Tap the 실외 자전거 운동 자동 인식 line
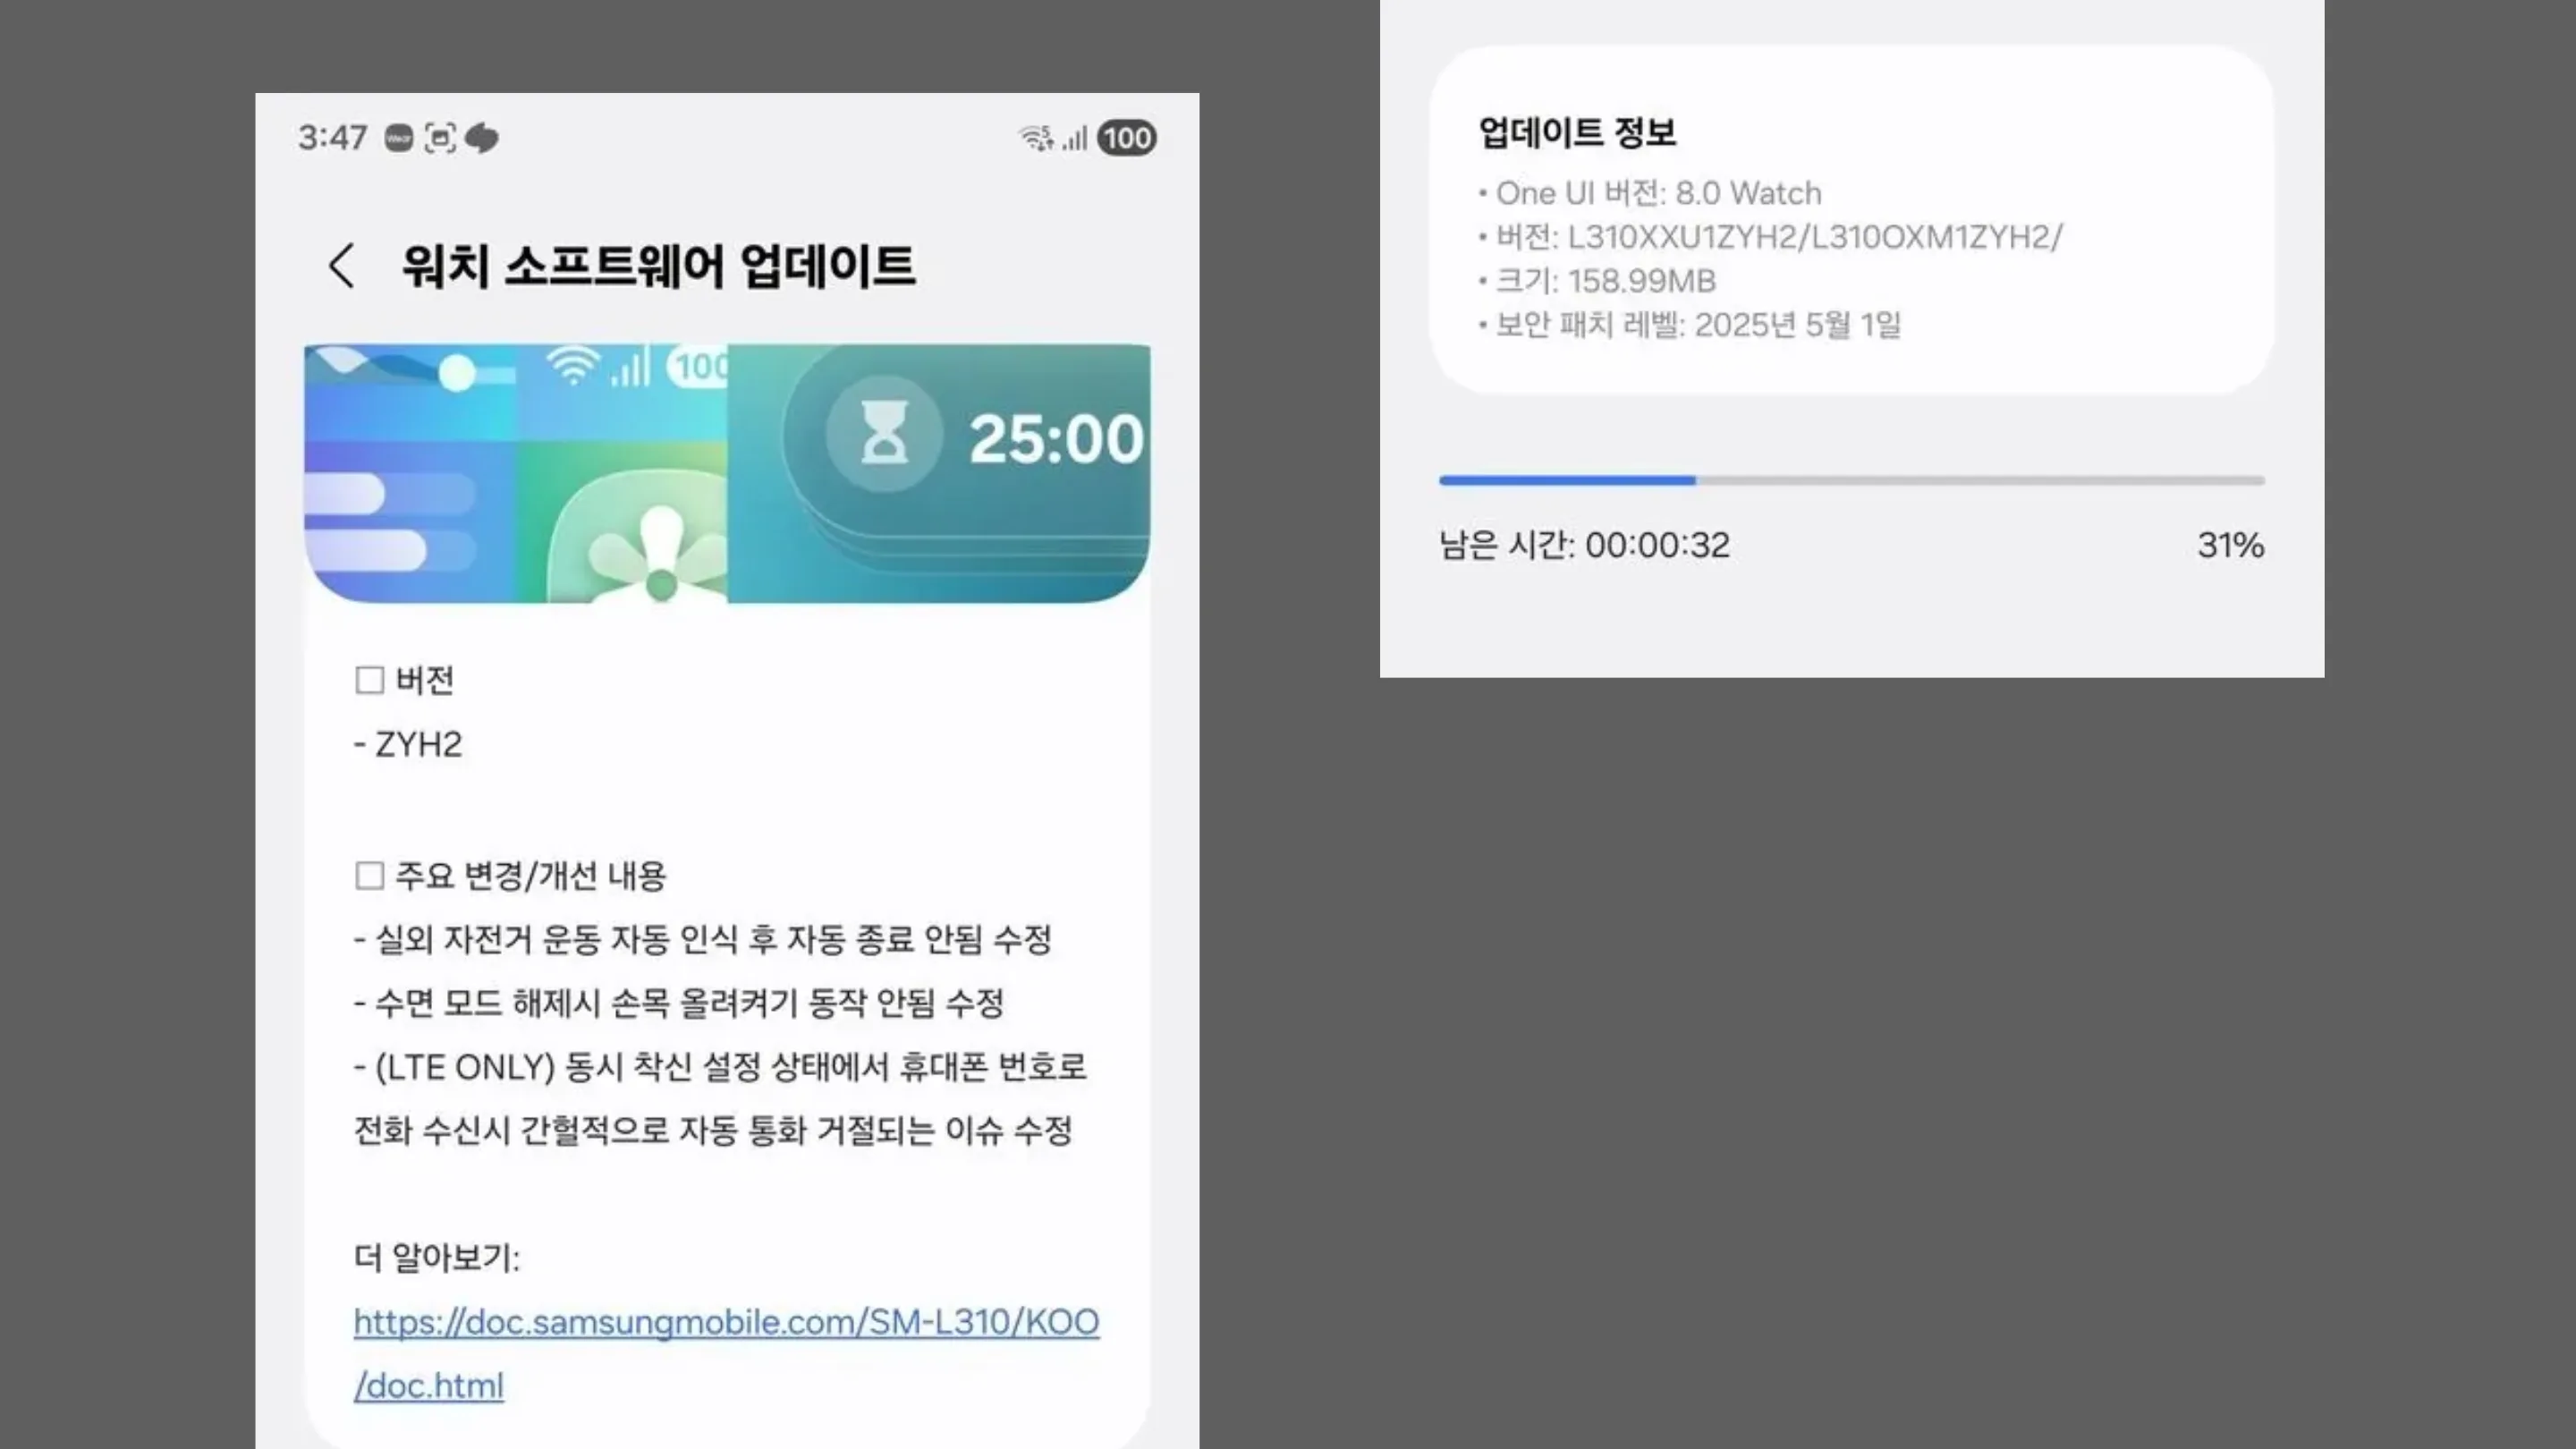The height and width of the screenshot is (1449, 2576). pyautogui.click(x=703, y=939)
